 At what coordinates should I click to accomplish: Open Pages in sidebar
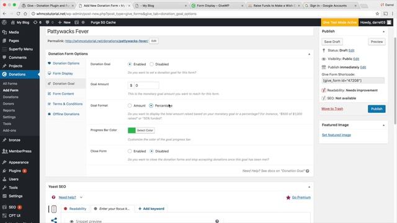pos(14,40)
